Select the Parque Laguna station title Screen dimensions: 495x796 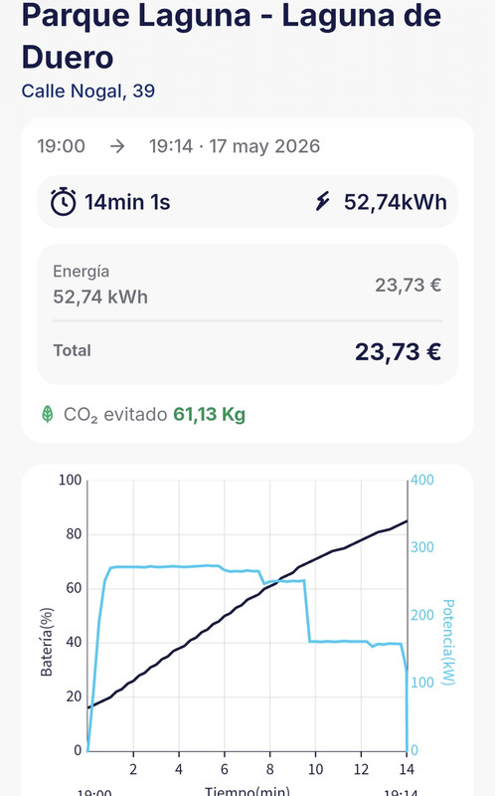click(232, 36)
